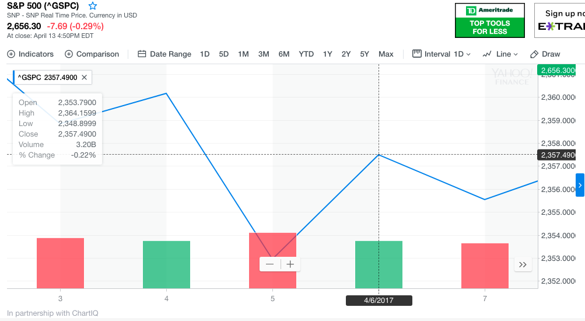Viewport: 585px width, 321px height.
Task: Expand blue side panel arrow
Action: [580, 185]
